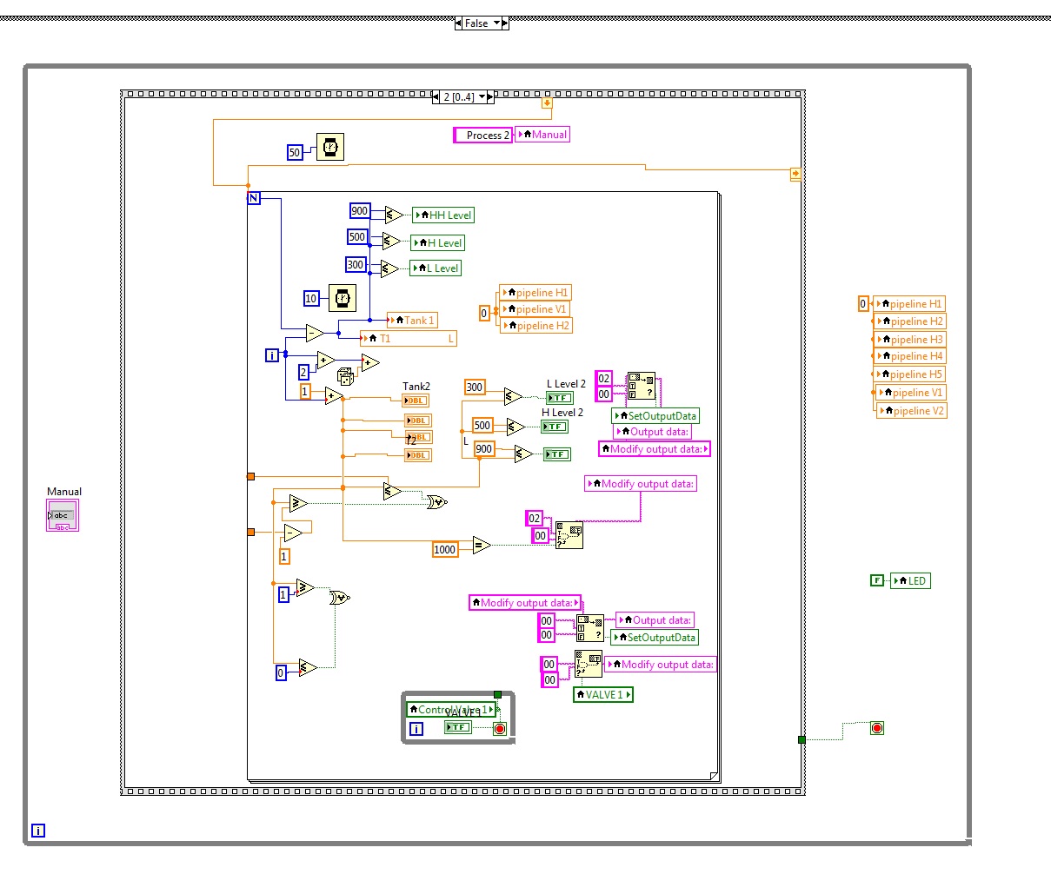Click the upper XOR gate node
The height and width of the screenshot is (894, 1051).
coord(436,501)
